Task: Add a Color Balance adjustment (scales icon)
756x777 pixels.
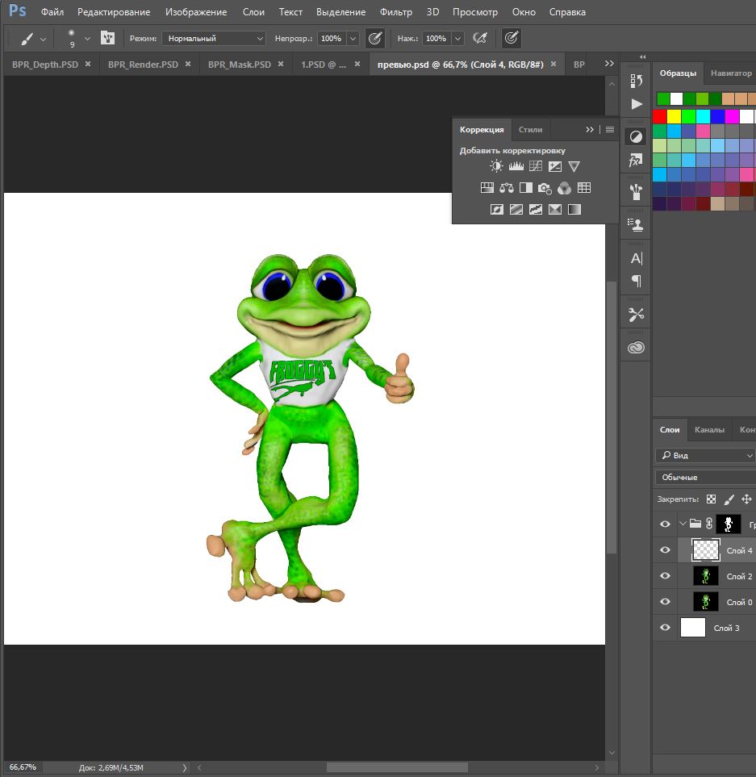Action: click(506, 188)
